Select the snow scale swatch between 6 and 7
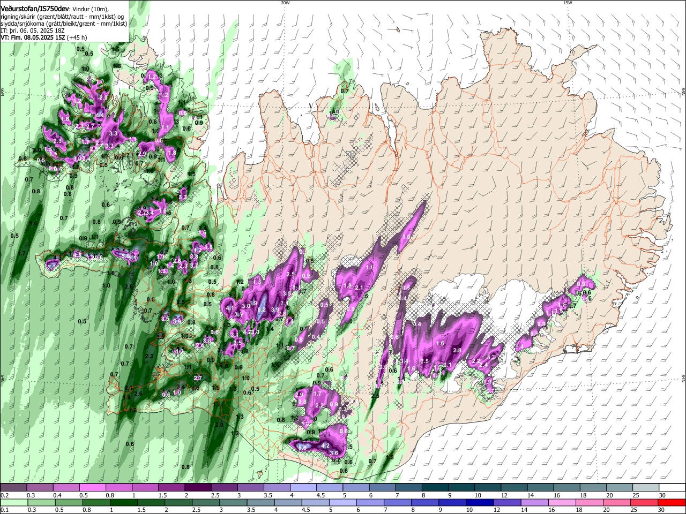The height and width of the screenshot is (514, 686). (x=382, y=488)
